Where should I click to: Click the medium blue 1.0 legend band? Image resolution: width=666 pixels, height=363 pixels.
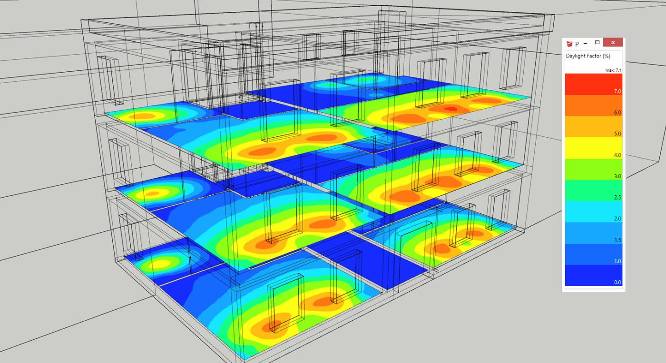(x=593, y=255)
